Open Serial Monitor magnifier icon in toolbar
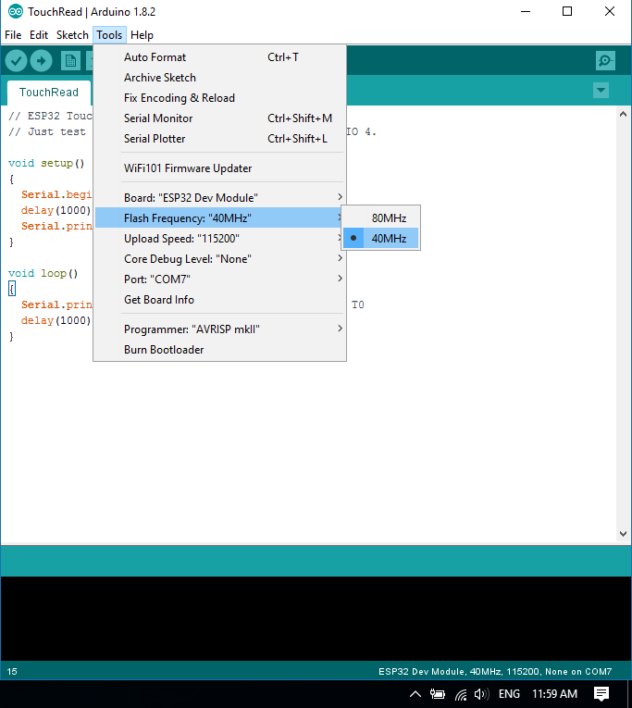 pyautogui.click(x=605, y=60)
